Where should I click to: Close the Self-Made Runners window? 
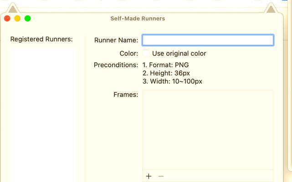[7, 18]
